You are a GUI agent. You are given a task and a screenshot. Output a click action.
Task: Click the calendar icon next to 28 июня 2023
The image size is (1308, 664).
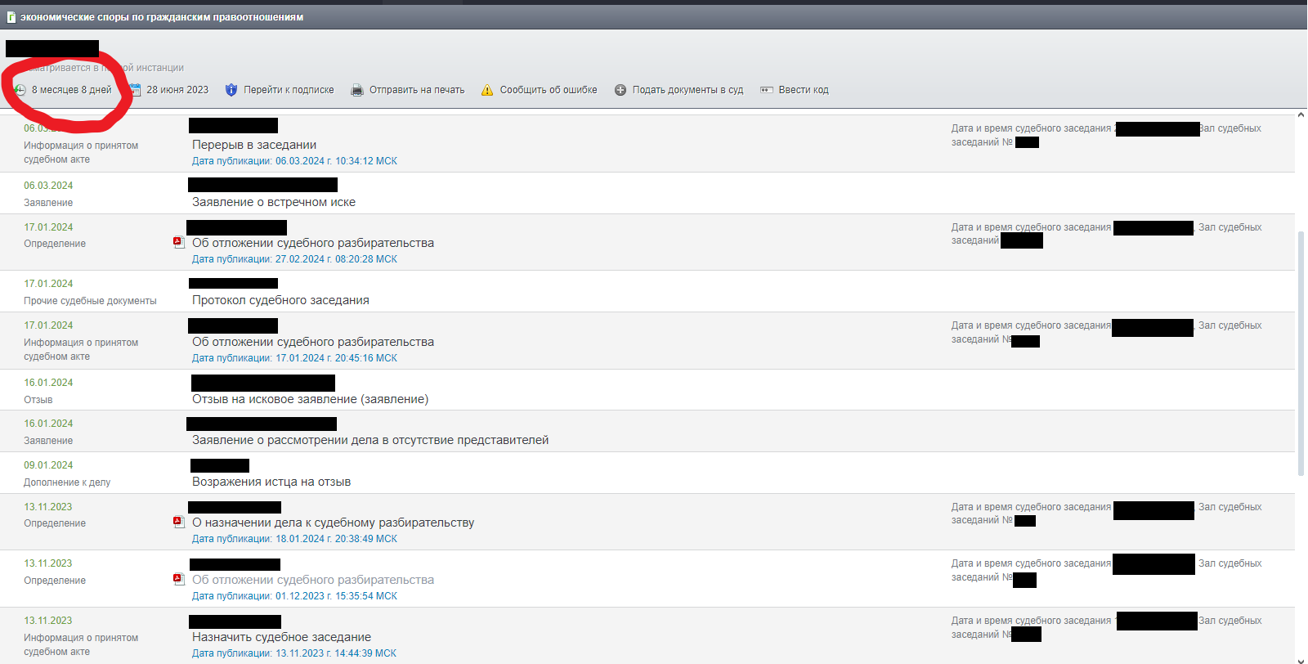pyautogui.click(x=136, y=90)
